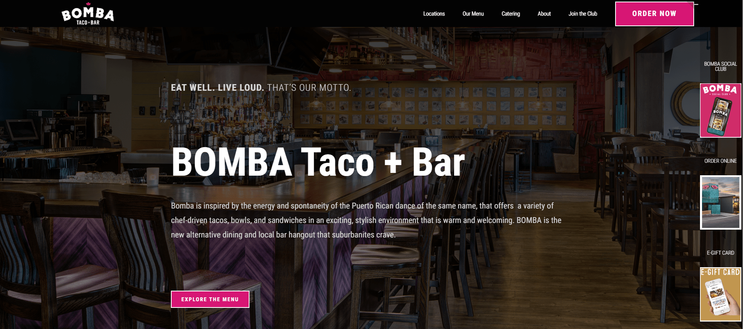Viewport: 743px width, 329px height.
Task: Click the crown icon above logo
Action: 88,4
